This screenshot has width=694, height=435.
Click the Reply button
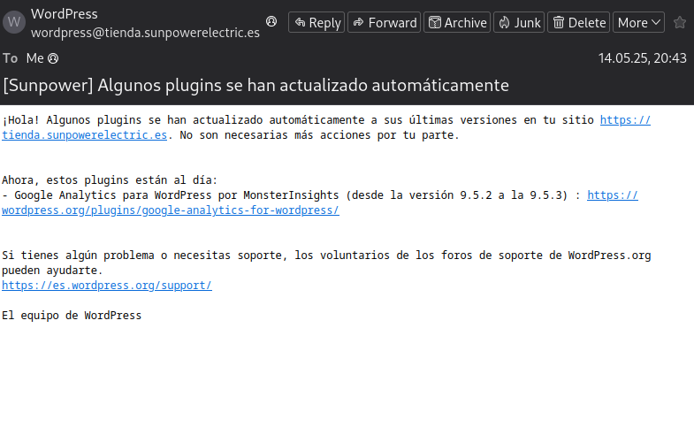(316, 23)
